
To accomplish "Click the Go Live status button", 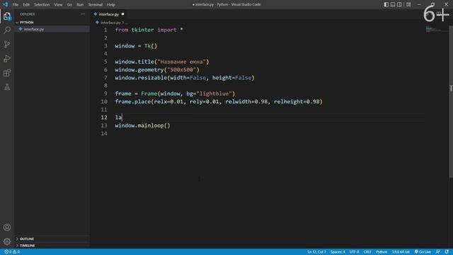I will tap(423, 252).
